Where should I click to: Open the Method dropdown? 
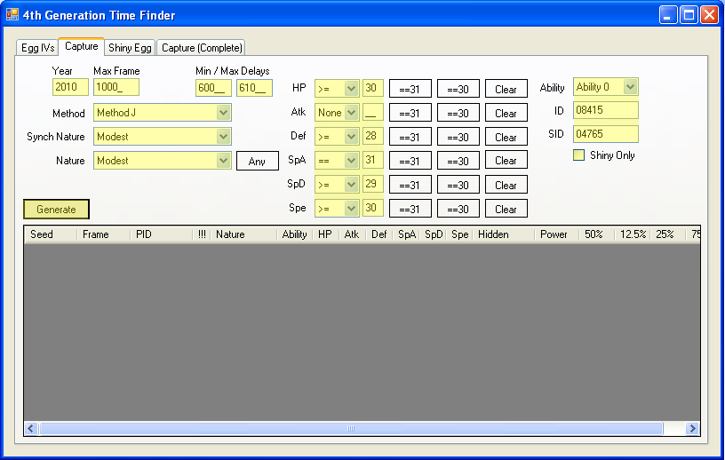tap(223, 113)
